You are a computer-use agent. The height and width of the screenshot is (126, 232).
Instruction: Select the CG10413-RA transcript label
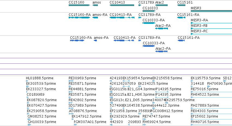[x=120, y=15]
